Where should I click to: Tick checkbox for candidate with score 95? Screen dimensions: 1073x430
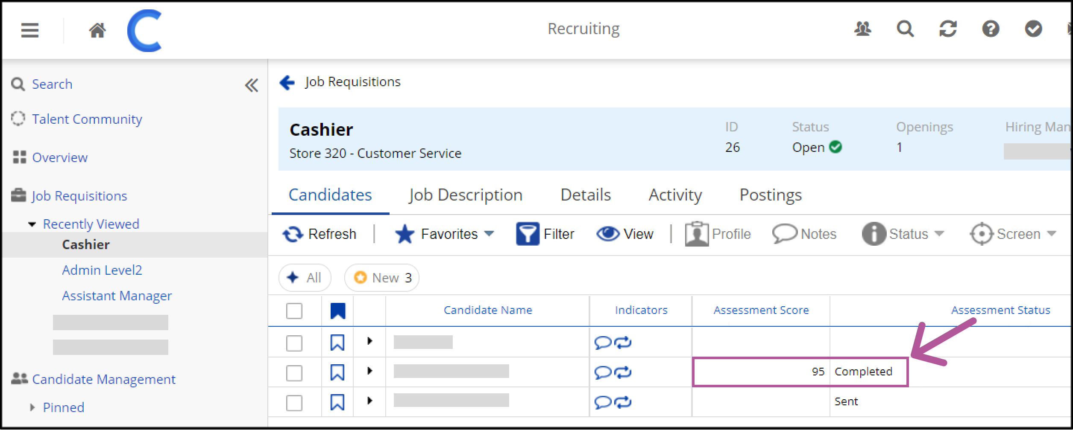point(294,373)
